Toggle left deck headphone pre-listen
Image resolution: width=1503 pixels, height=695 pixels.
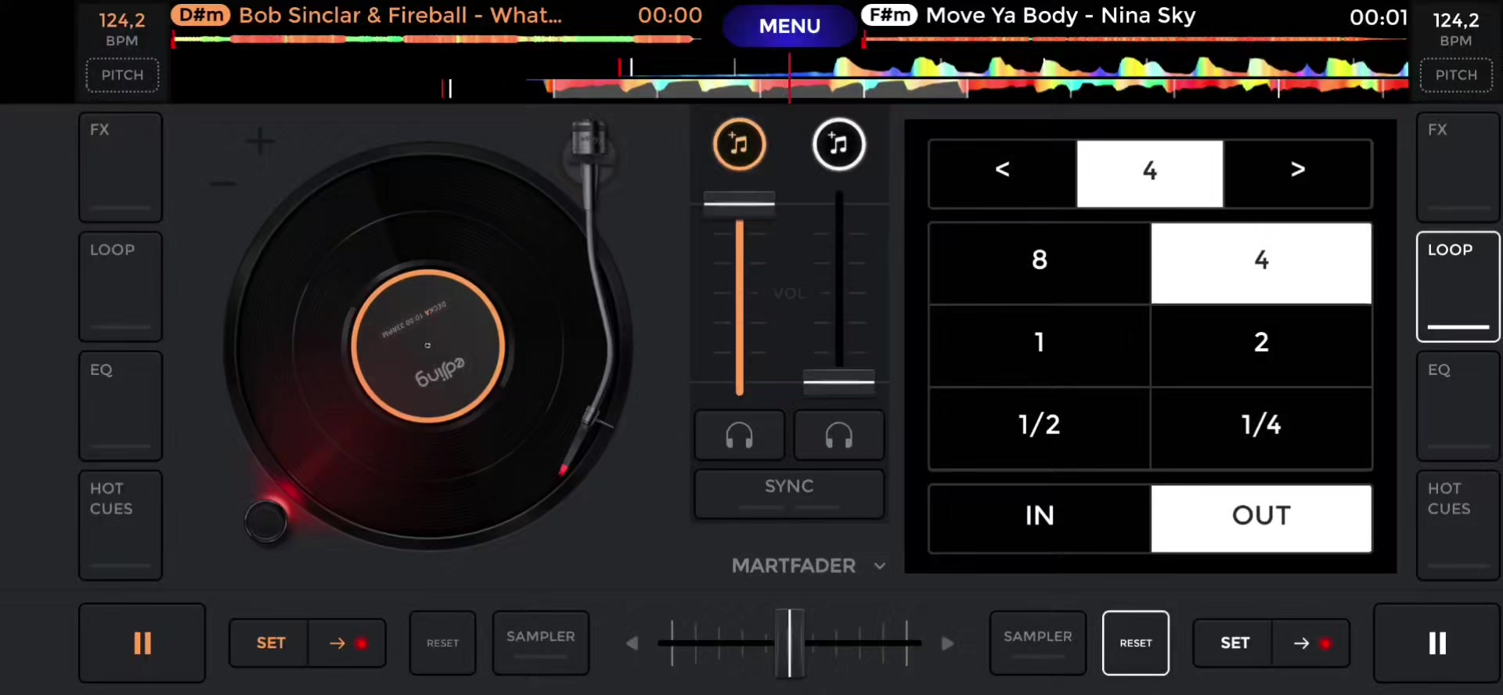[739, 435]
